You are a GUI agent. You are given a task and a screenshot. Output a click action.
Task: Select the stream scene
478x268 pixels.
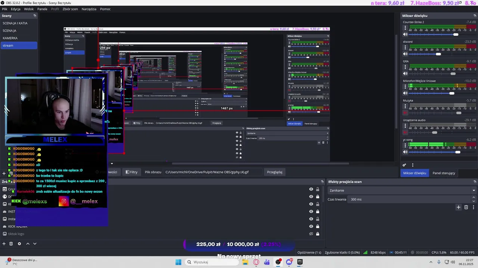tap(19, 45)
